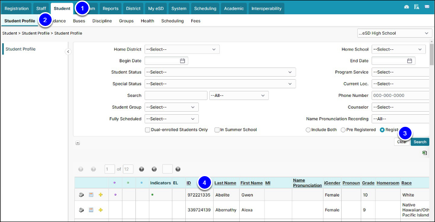Open the Fees sub-tab

tap(196, 21)
